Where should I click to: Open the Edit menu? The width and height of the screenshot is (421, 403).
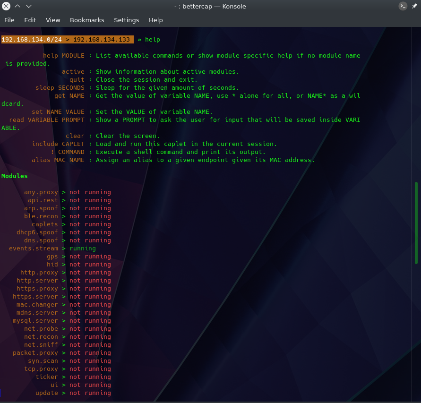tap(30, 20)
